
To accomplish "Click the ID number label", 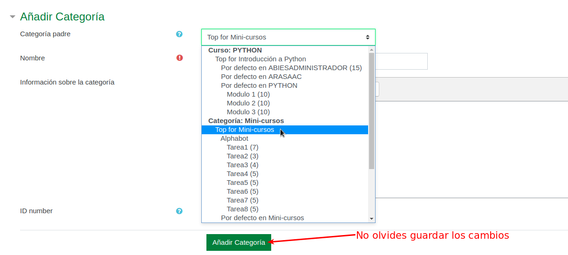I will 36,211.
